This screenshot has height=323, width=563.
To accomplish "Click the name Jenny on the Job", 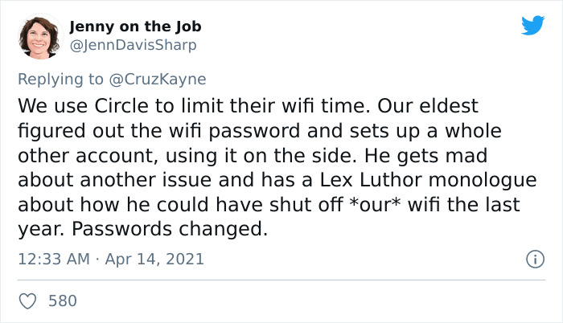I will tap(134, 27).
